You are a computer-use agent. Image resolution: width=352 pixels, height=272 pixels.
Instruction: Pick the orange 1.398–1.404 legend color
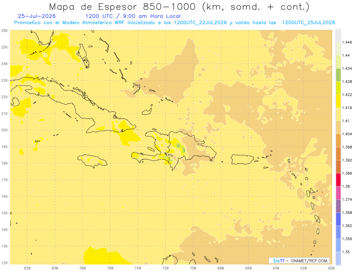338,140
